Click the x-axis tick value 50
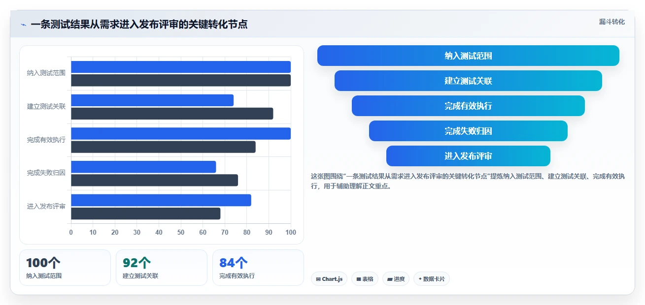This screenshot has height=305, width=645. pos(181,232)
